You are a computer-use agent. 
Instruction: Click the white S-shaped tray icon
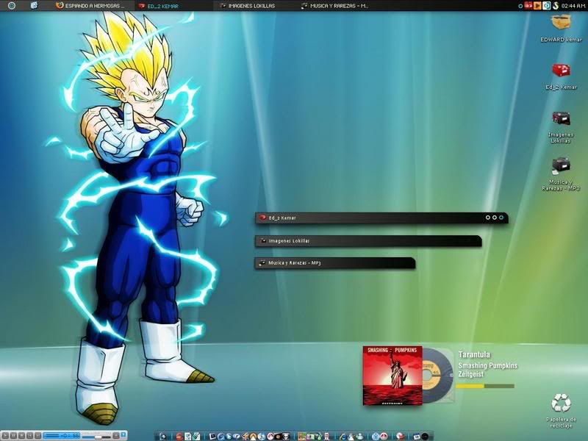[556, 6]
